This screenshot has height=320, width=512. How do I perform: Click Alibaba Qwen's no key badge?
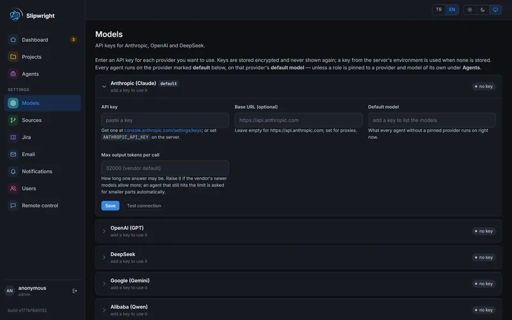(x=484, y=310)
